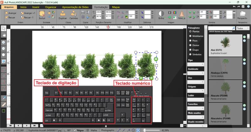
Task: Switch to the Mapas tab
Action: tap(116, 7)
